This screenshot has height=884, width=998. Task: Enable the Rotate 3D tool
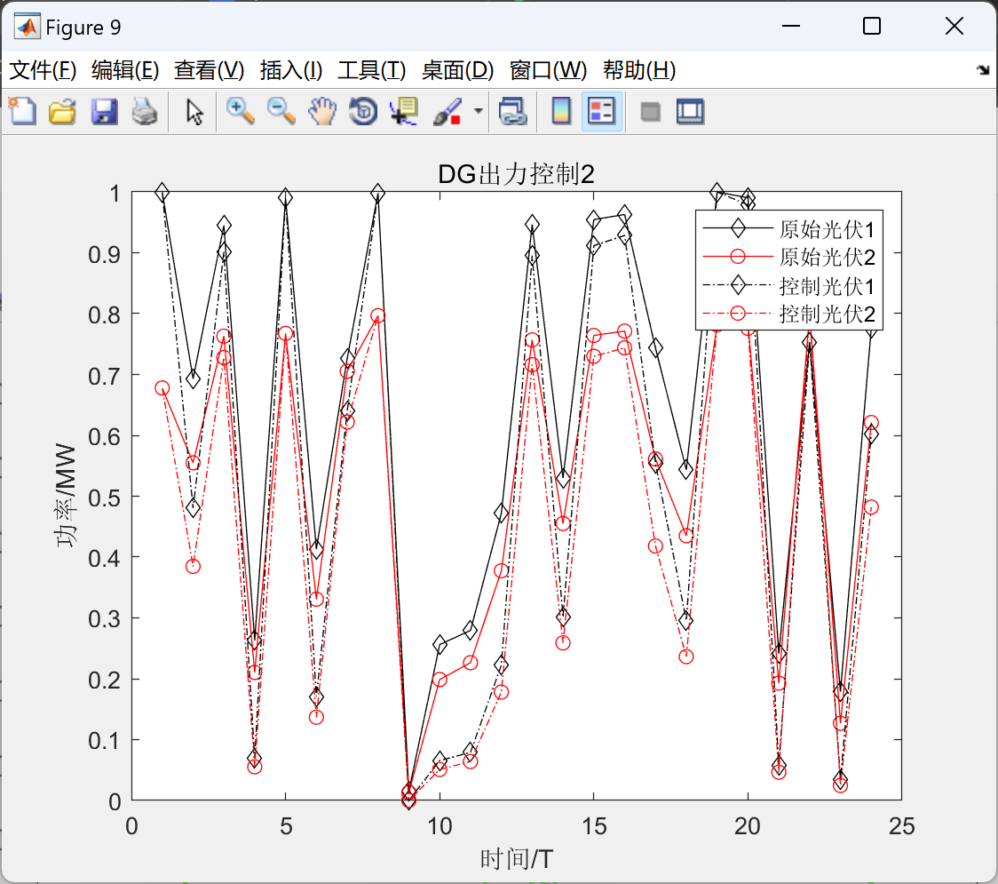click(363, 111)
